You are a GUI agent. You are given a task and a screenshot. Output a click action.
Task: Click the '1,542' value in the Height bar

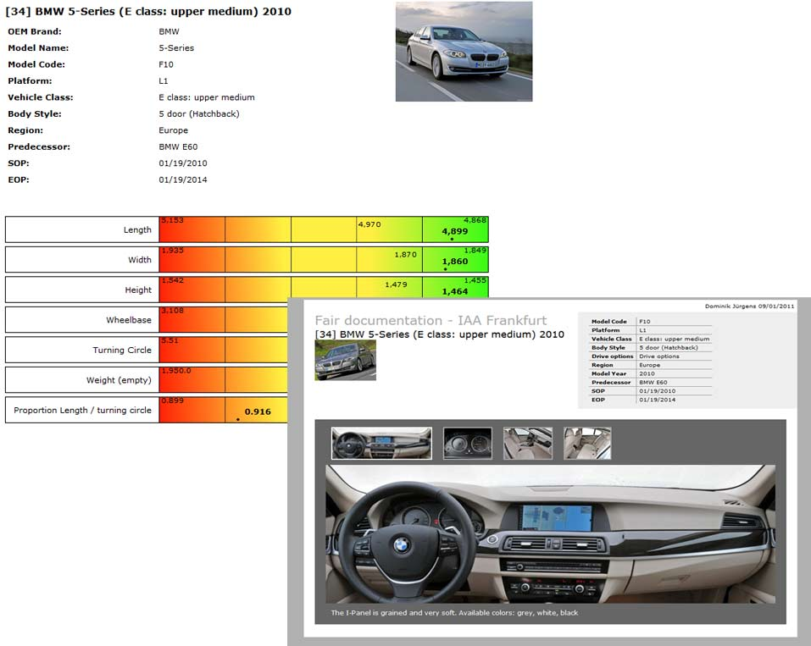[x=172, y=280]
